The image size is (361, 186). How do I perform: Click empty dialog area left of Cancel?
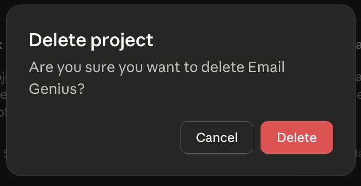[100, 137]
